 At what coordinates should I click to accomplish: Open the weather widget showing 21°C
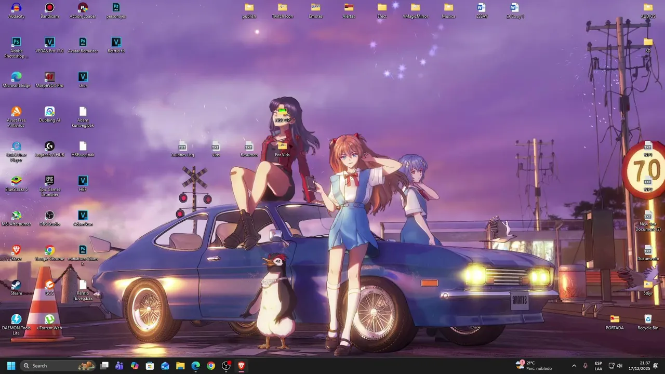coord(534,366)
